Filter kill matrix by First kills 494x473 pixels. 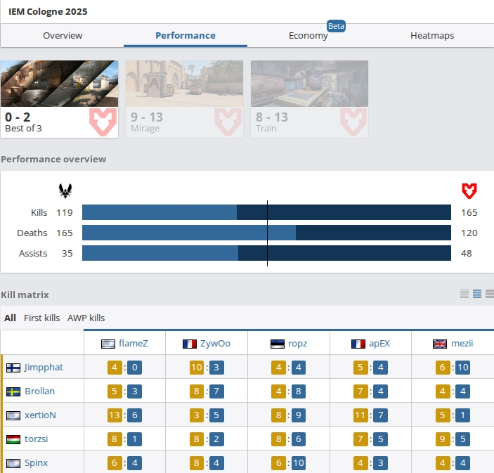click(42, 318)
